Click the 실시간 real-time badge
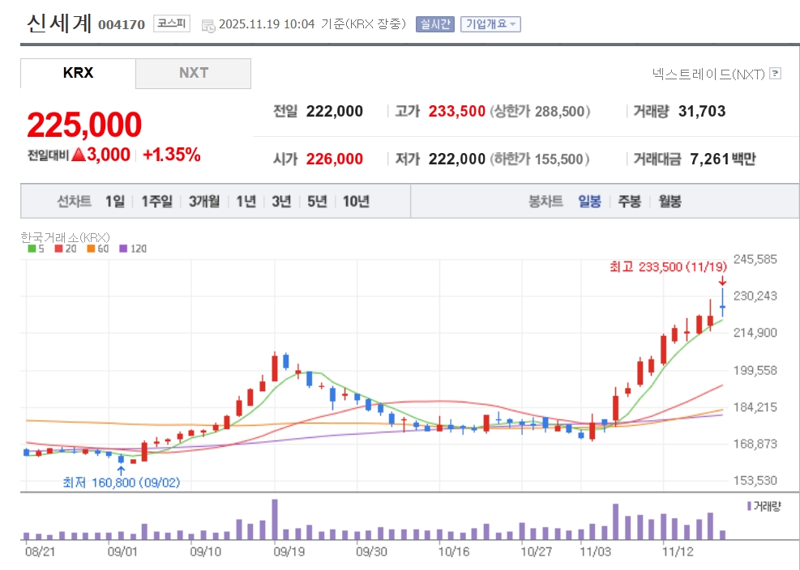This screenshot has height=570, width=800. pyautogui.click(x=434, y=24)
